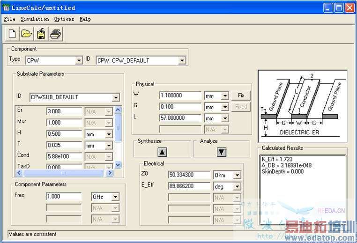Click the Print toolbar icon
Screen dimensions: 357x243
coord(55,34)
